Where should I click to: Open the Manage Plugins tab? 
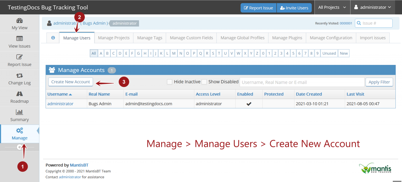[x=287, y=38]
